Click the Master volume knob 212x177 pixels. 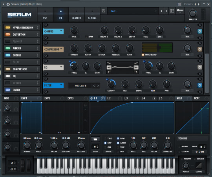click(193, 13)
